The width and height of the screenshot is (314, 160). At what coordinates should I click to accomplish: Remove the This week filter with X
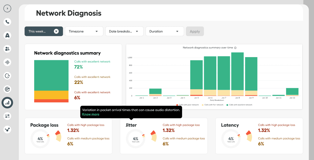point(56,31)
